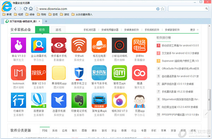The height and width of the screenshot is (139, 212).
Task: Click the scrollbar up arrow
Action: click(x=209, y=26)
